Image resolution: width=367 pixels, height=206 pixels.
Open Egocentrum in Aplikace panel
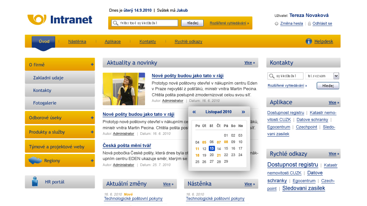[x=278, y=127]
